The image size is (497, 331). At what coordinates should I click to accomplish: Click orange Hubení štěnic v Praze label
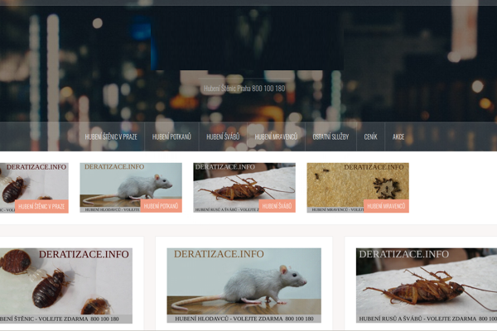click(x=41, y=207)
